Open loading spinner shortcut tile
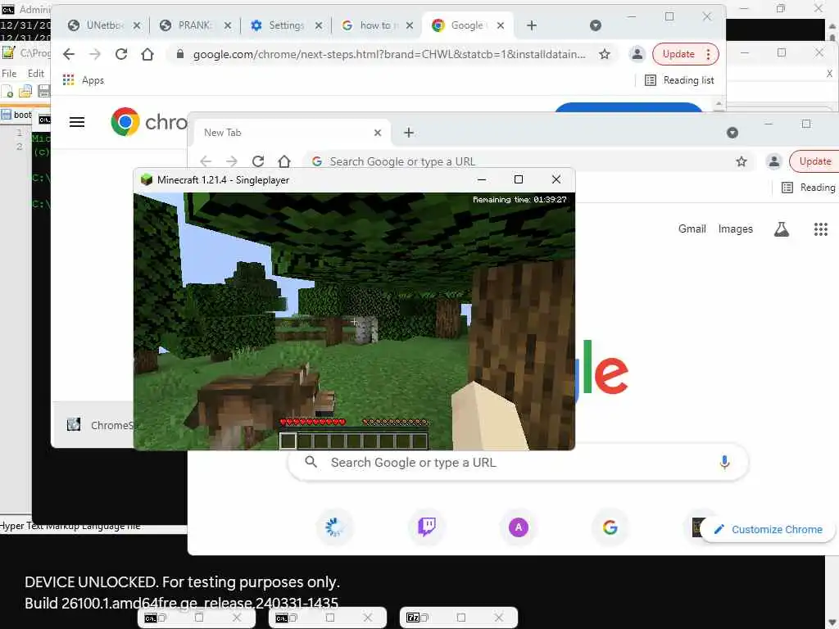The image size is (839, 629). pos(334,527)
